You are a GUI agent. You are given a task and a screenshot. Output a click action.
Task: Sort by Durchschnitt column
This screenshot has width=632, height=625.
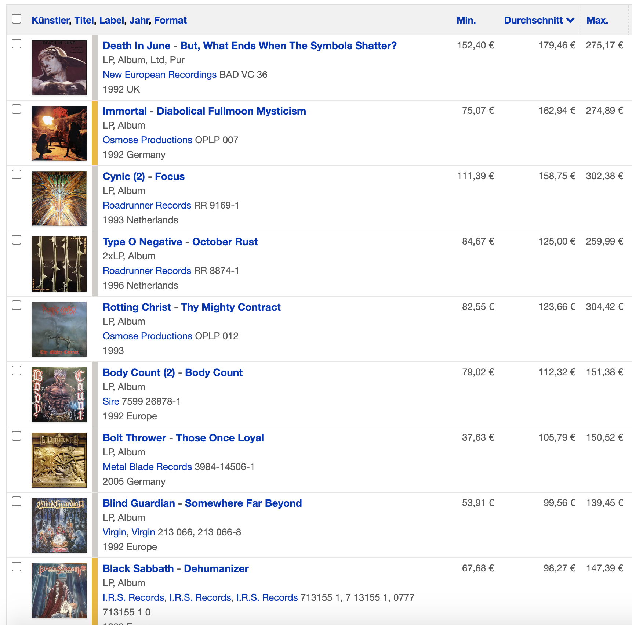(533, 20)
